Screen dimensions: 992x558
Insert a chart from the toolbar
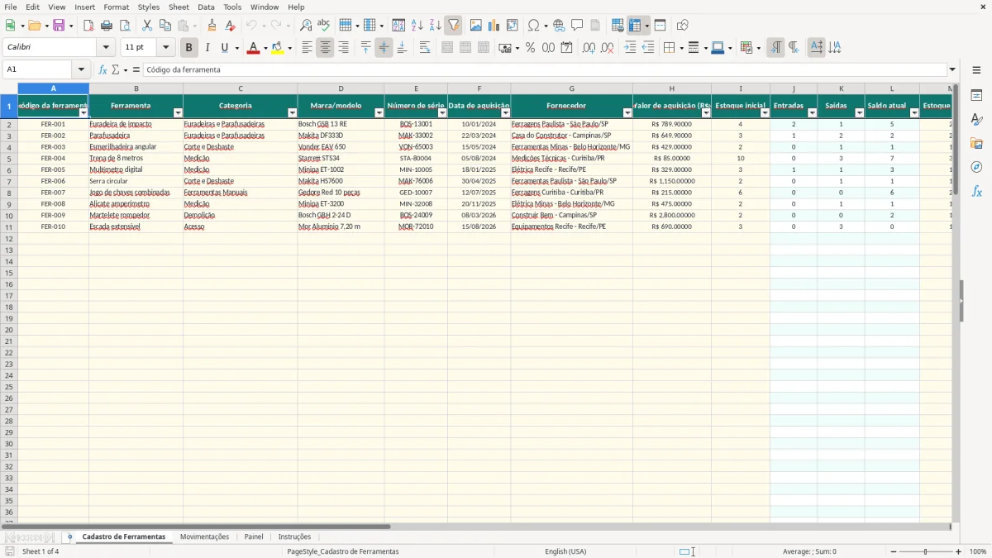click(494, 26)
